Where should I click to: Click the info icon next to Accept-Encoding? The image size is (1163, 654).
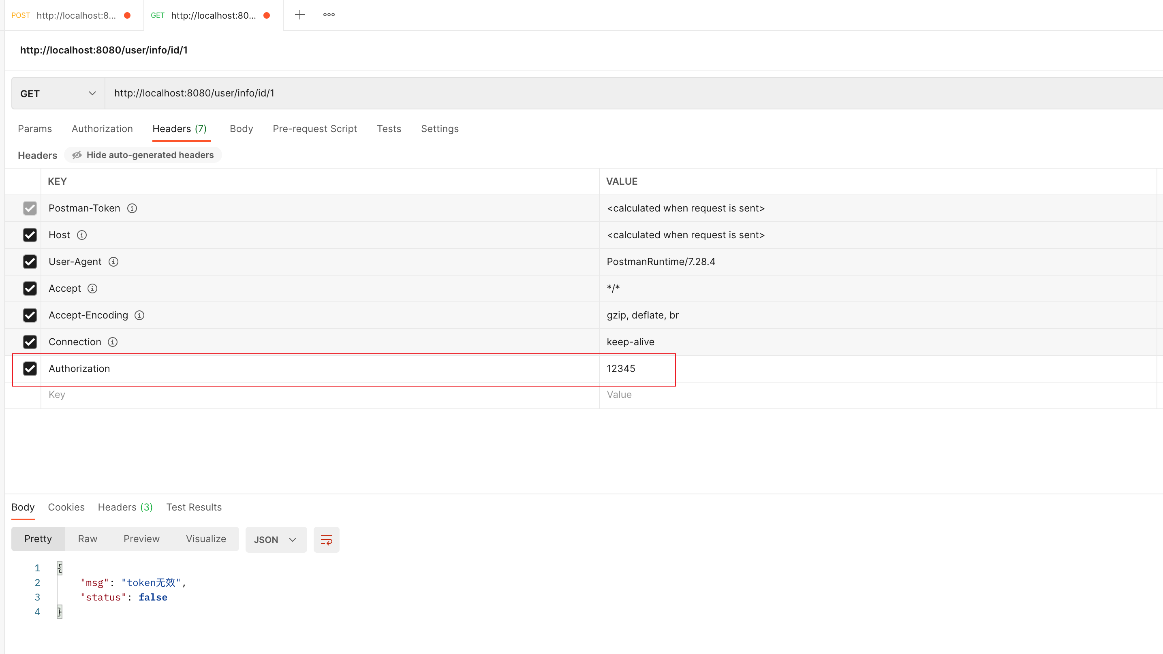point(139,315)
